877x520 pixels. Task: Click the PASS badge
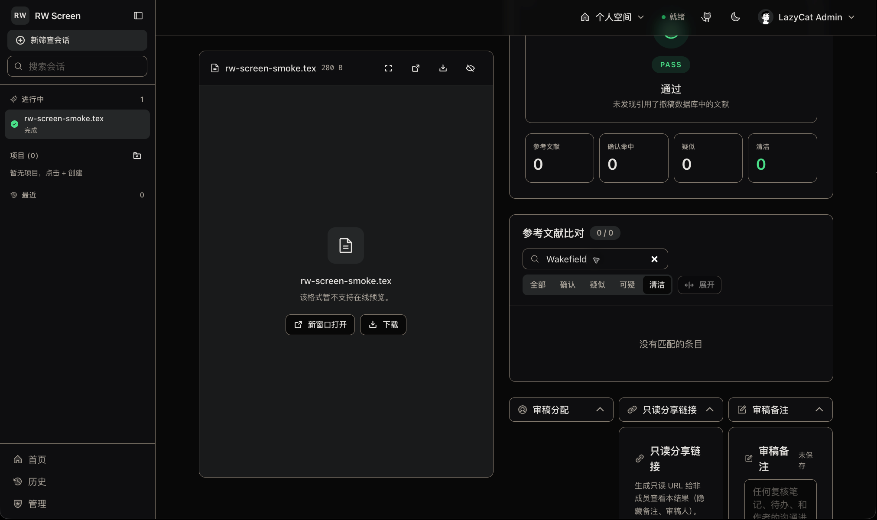671,65
